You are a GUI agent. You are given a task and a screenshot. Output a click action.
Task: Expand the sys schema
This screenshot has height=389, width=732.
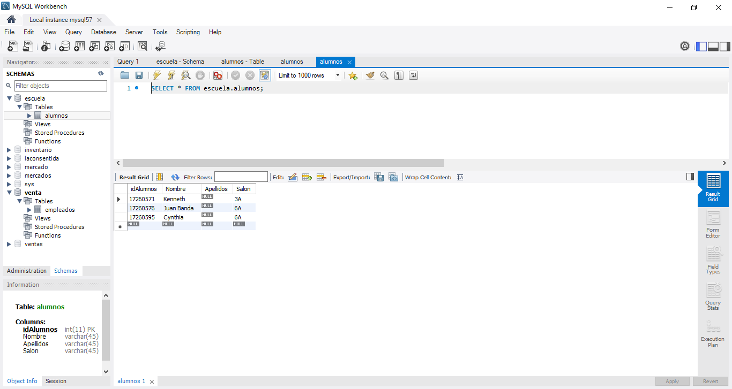coord(9,184)
